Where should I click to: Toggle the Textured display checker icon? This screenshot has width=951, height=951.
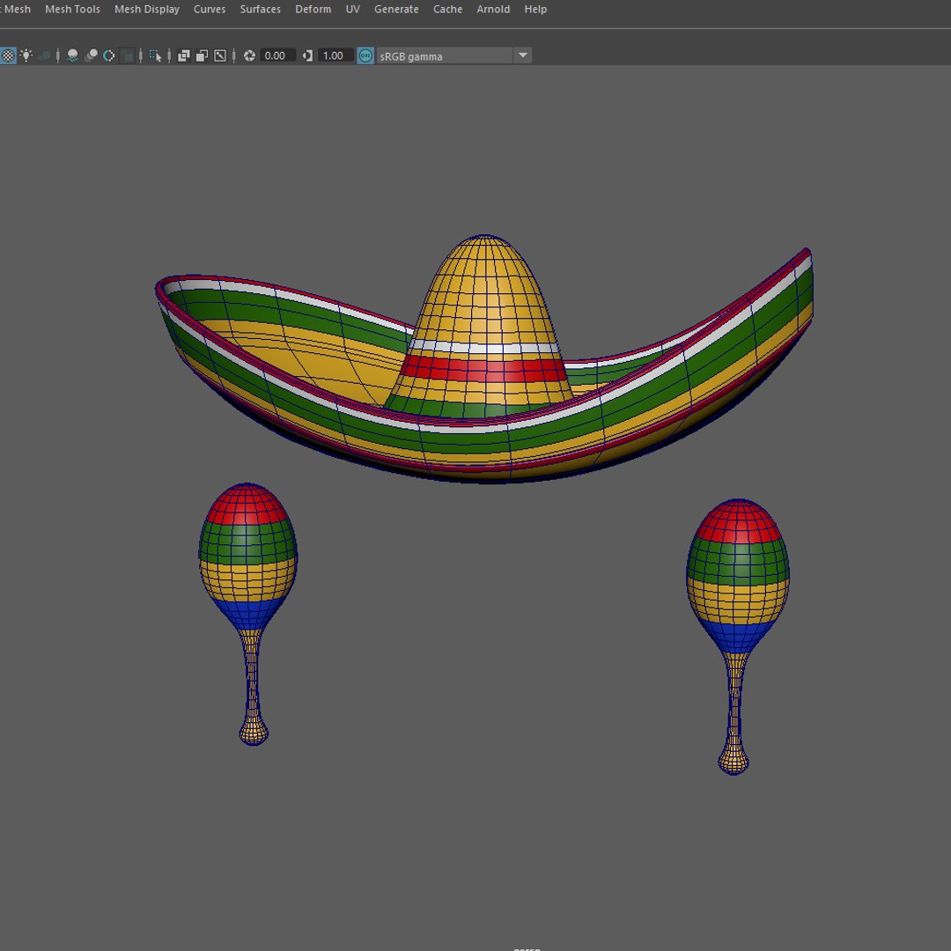pos(8,55)
